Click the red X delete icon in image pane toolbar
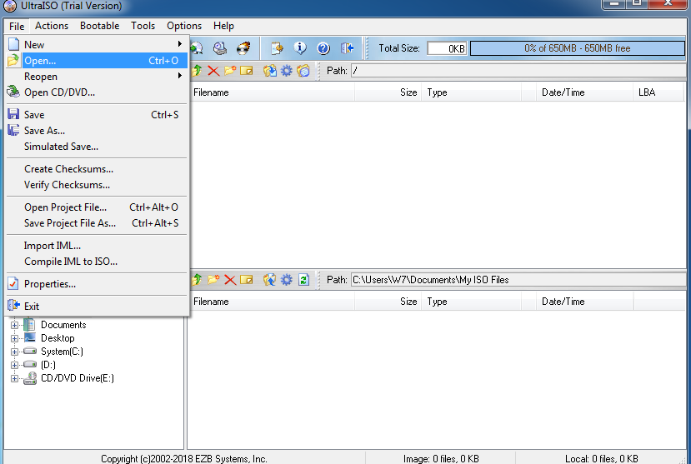 point(213,71)
